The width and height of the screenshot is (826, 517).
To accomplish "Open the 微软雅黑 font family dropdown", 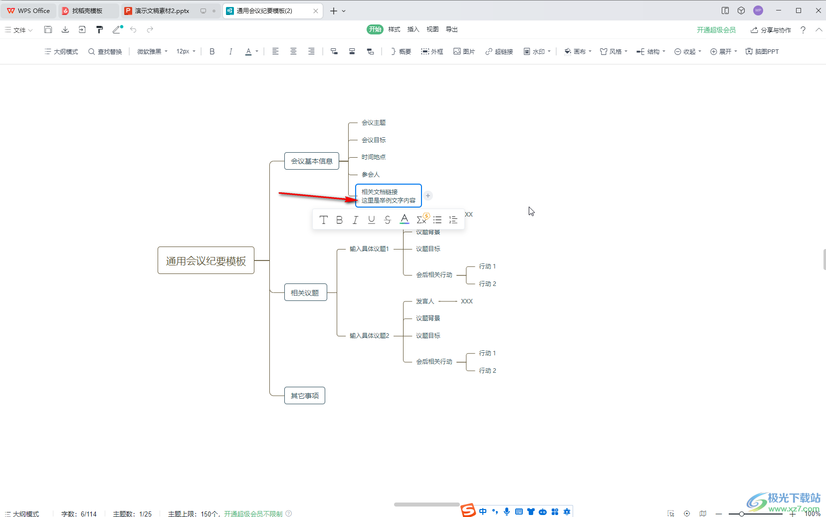I will (152, 51).
